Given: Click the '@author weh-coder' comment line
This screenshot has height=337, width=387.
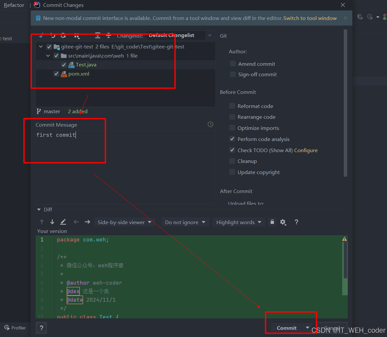Looking at the screenshot, I should (x=92, y=283).
